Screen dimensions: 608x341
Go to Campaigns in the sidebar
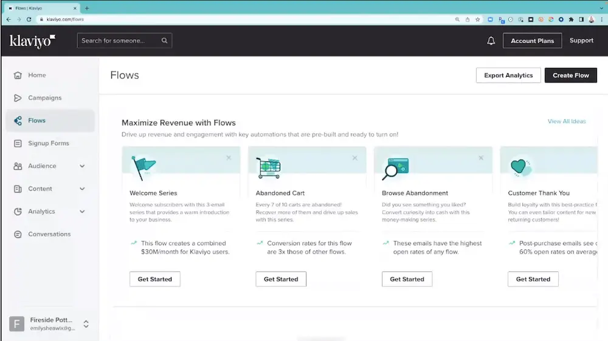[x=44, y=98]
